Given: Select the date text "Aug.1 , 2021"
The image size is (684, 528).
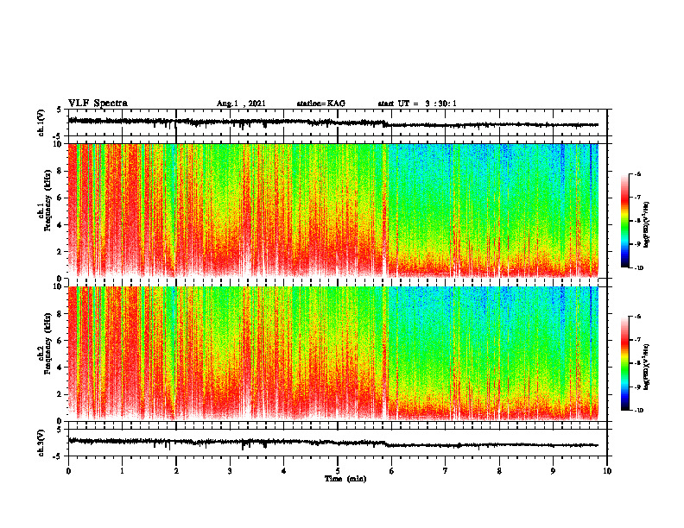Looking at the screenshot, I should click(x=241, y=104).
